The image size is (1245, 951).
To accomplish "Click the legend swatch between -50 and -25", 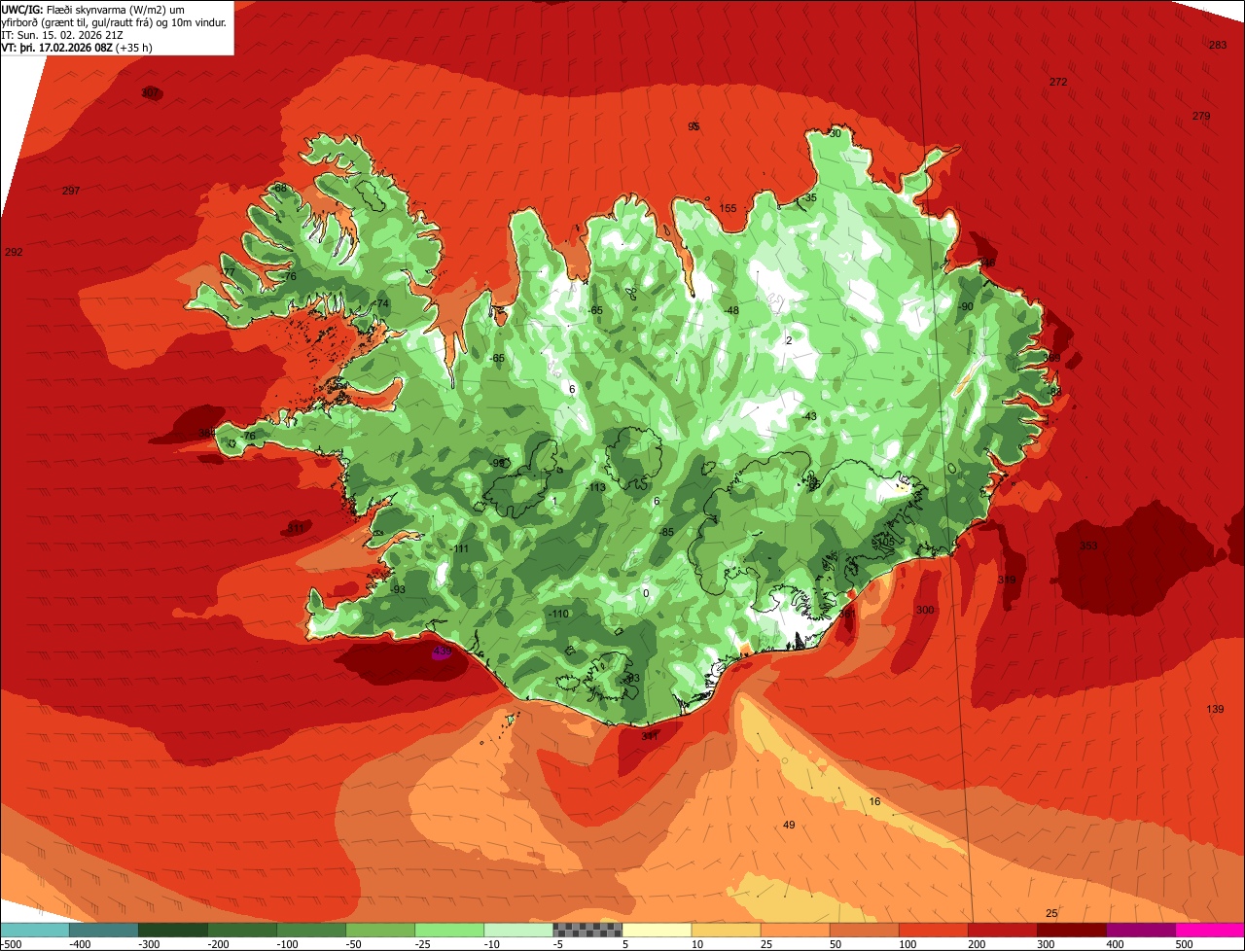I will point(380,930).
